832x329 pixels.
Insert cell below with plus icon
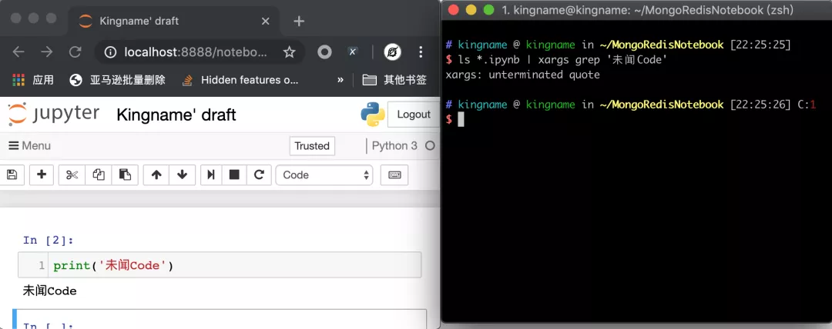point(42,174)
